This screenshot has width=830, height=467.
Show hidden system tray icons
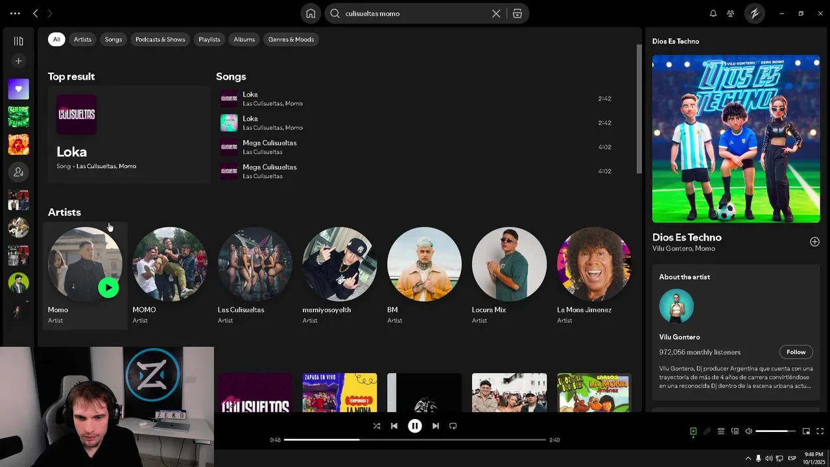click(748, 458)
